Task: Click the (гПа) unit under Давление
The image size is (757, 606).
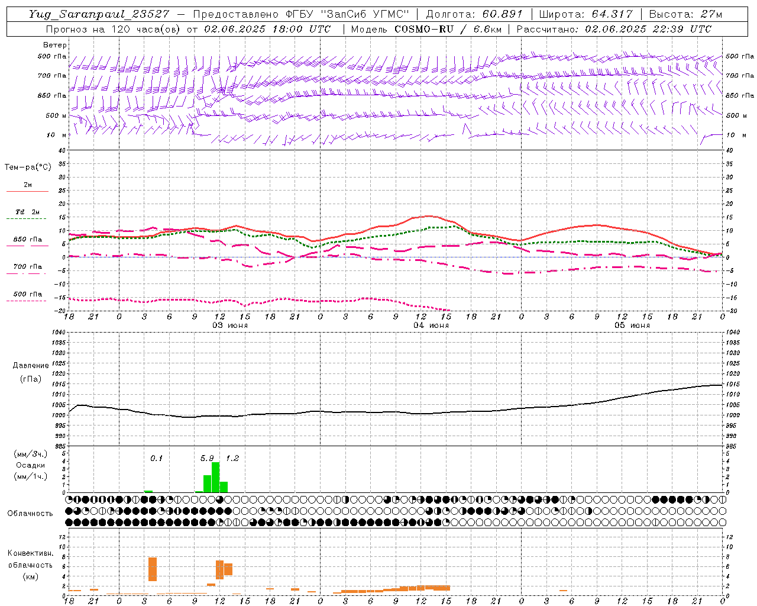Action: (x=31, y=379)
